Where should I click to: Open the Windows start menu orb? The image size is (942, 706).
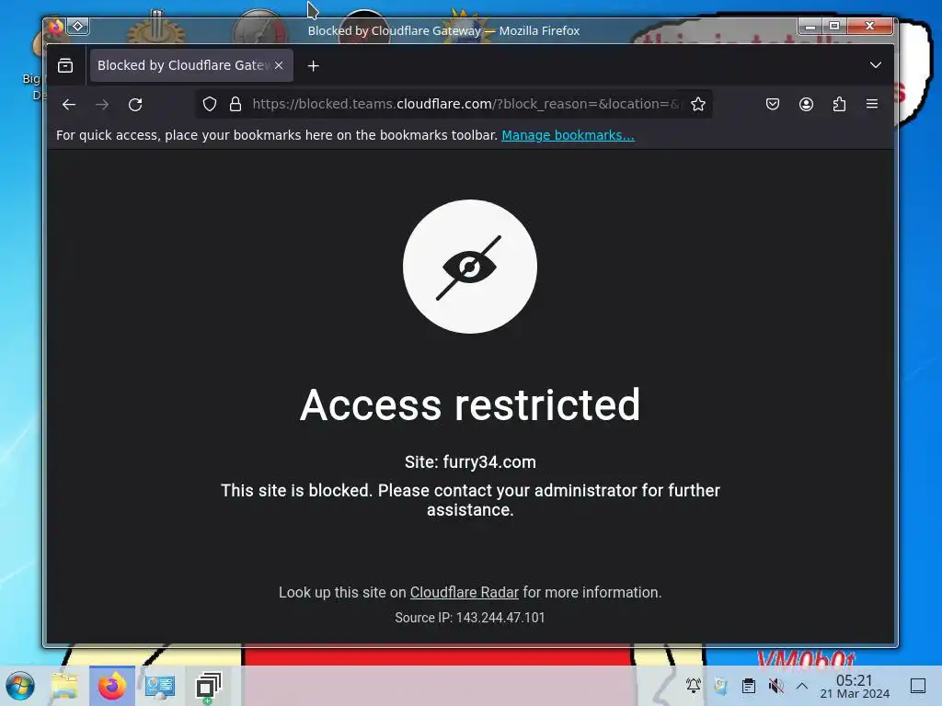20,686
